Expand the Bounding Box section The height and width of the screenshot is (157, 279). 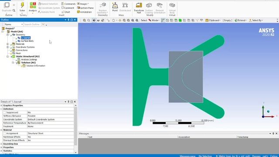tap(1, 144)
